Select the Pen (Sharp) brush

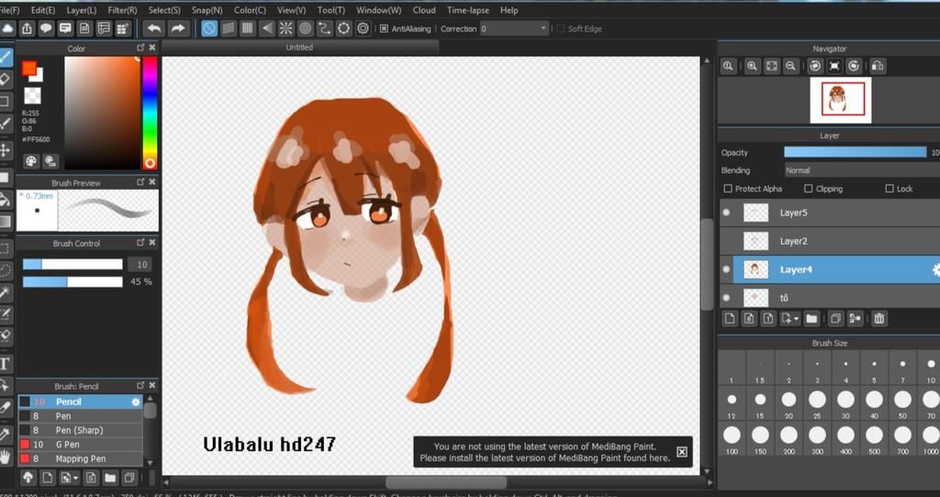tap(81, 430)
